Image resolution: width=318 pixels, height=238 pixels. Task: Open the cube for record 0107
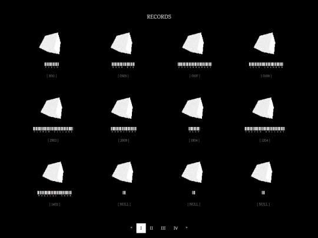click(193, 43)
